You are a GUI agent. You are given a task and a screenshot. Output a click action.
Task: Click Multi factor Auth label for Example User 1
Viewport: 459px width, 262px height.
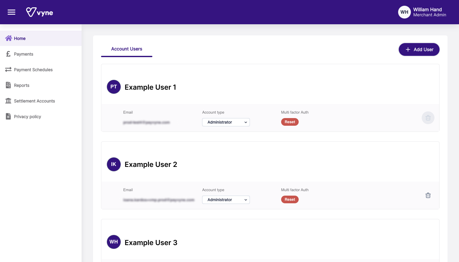(x=295, y=112)
